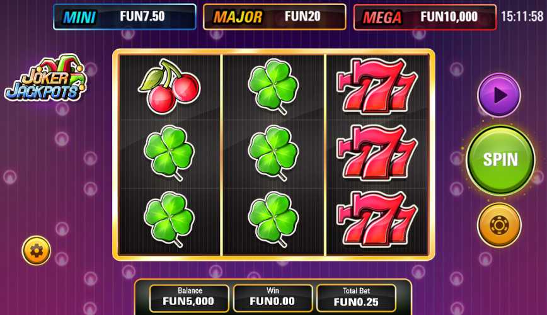Viewport: 547px width, 315px height.
Task: Start autoplay with the purple play button
Action: click(499, 95)
